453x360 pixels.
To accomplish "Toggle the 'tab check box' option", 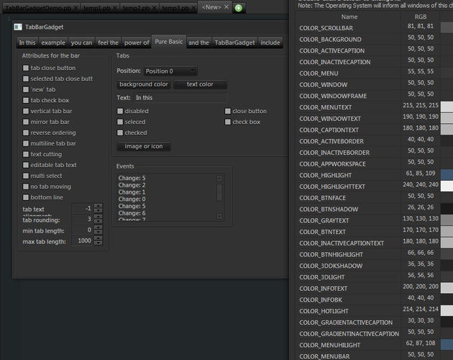I will click(26, 100).
